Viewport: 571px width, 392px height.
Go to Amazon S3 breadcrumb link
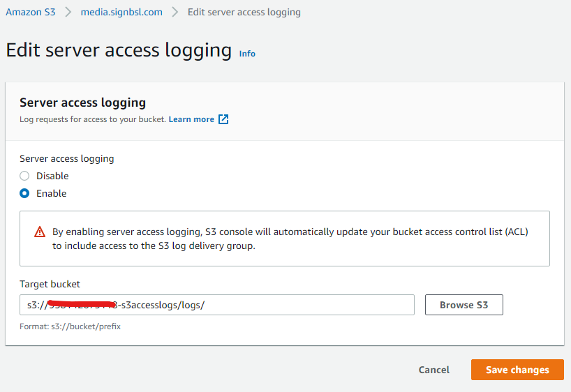[x=31, y=12]
